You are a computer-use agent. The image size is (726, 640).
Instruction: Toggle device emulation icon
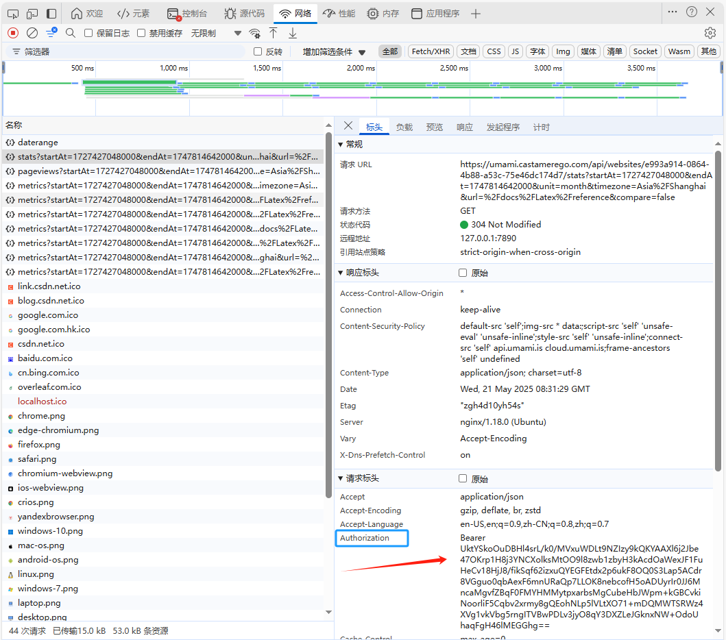coord(32,14)
